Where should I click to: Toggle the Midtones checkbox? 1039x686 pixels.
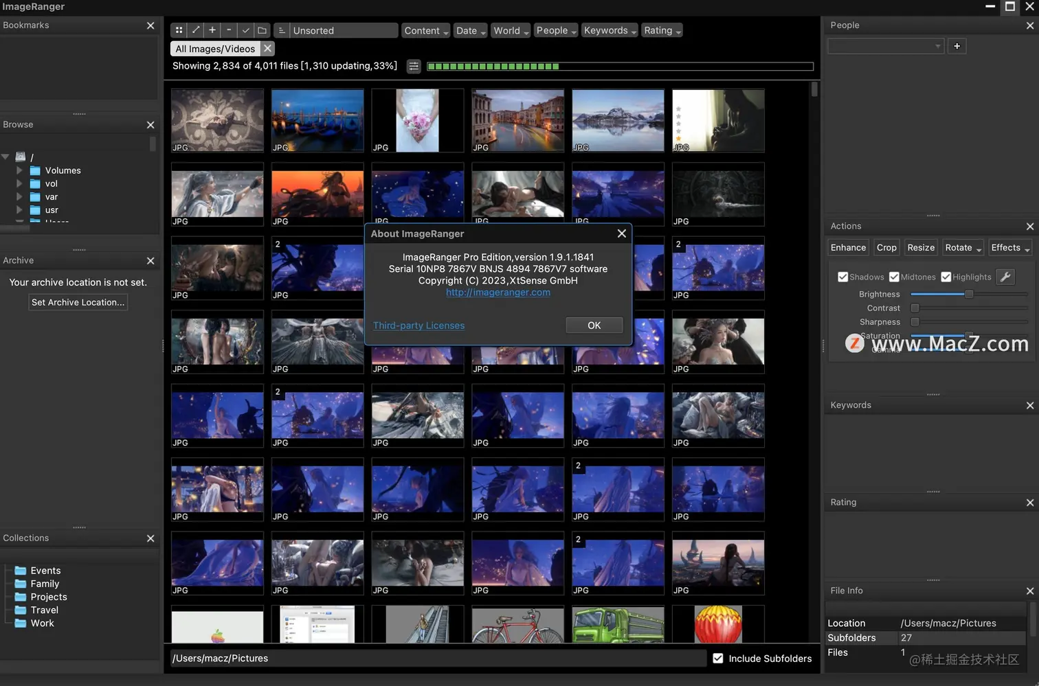coord(894,277)
